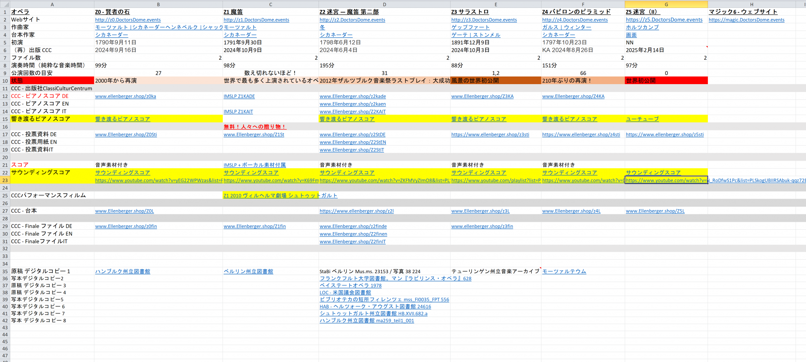
Task: Open https://www.ellenberger.shop/z5sti link
Action: tap(665, 134)
